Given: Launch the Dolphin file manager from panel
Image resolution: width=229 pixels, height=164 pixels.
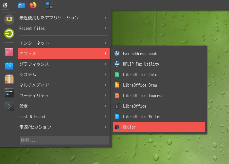Looking at the screenshot, I should point(22,5).
